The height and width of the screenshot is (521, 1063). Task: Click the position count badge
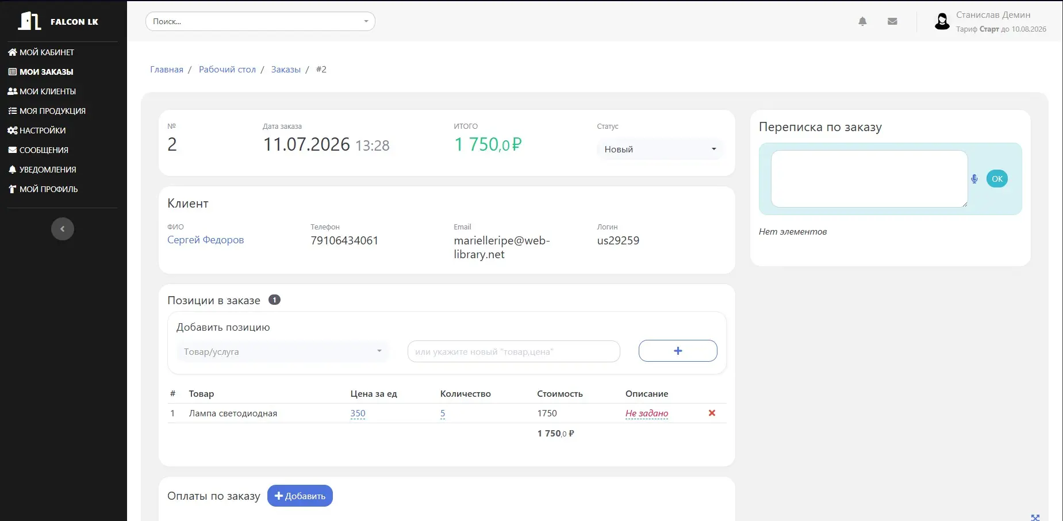[275, 300]
